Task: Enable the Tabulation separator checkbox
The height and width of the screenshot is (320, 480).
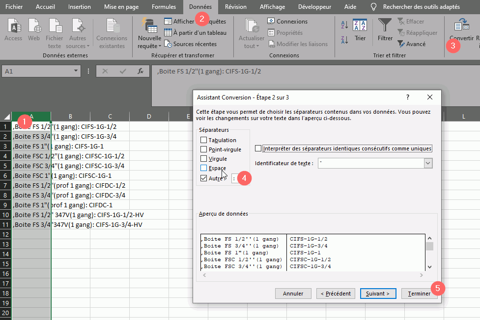Action: (x=204, y=140)
